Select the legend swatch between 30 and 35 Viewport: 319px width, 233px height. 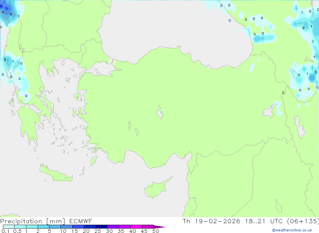tap(113, 227)
